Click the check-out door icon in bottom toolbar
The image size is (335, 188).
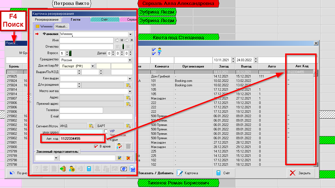63,169
